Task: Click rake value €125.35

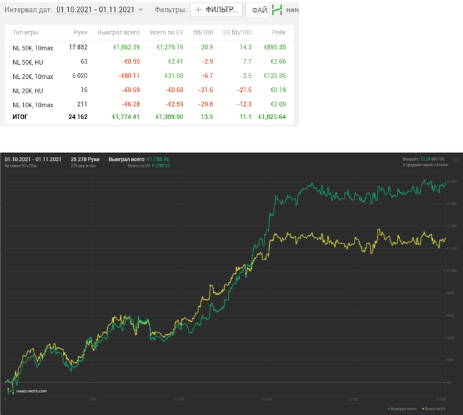Action: [x=274, y=75]
